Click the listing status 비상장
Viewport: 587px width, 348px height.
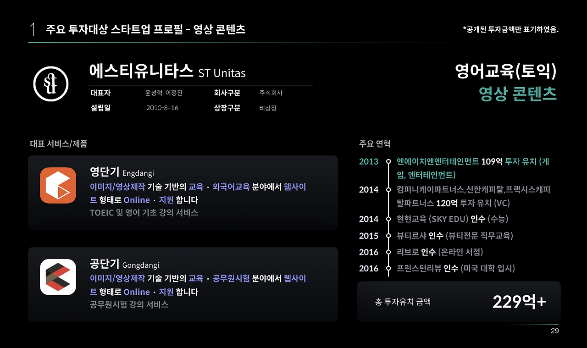pos(268,108)
